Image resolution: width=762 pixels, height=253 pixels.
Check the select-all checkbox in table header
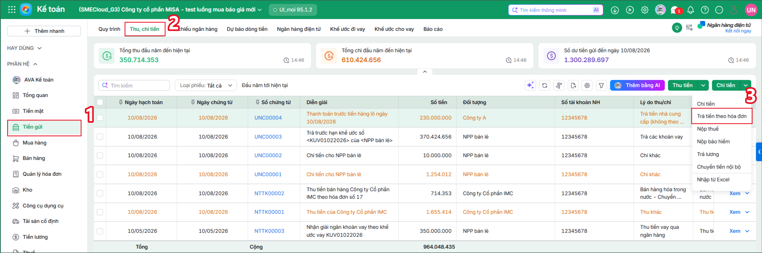pyautogui.click(x=100, y=102)
